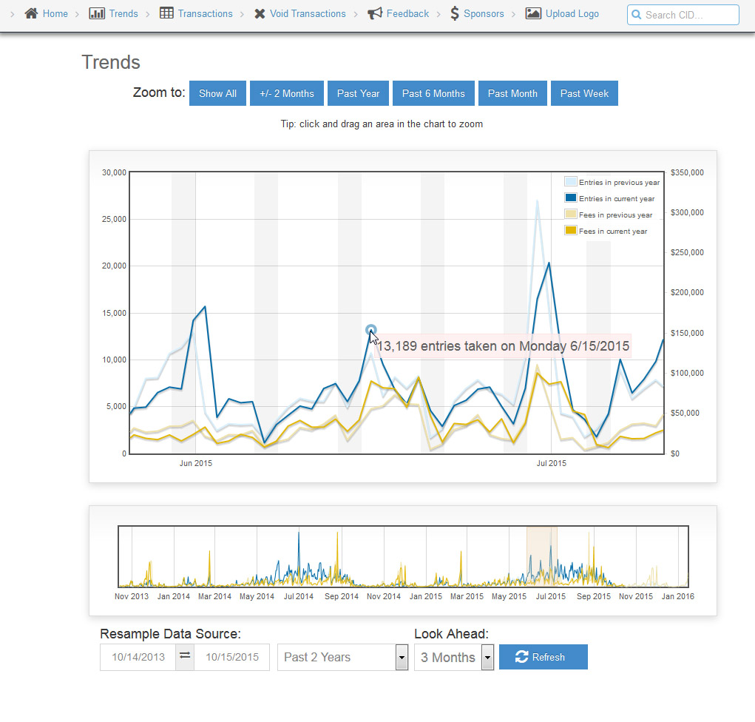Click the Home house icon

tap(31, 13)
